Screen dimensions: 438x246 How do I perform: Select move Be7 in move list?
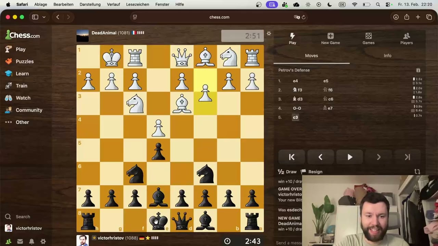click(328, 108)
